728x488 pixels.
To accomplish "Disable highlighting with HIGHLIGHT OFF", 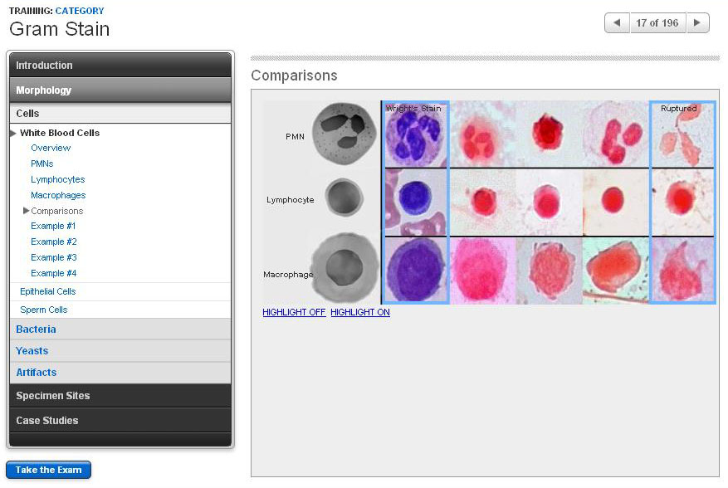I will pyautogui.click(x=293, y=313).
